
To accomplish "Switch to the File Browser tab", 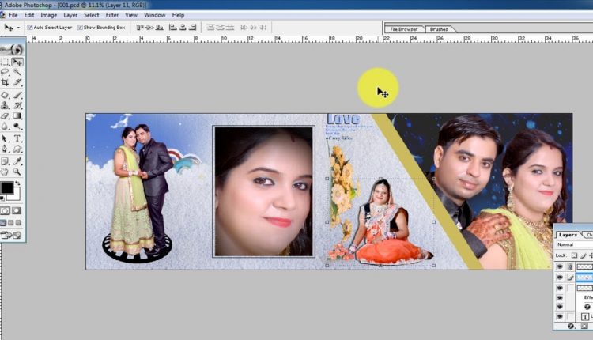I will pos(403,29).
